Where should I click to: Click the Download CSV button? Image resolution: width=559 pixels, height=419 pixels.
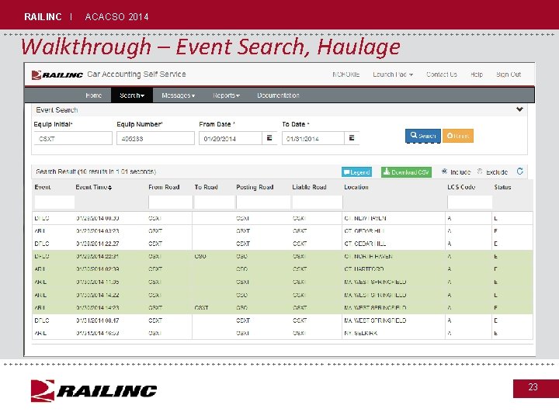(406, 172)
